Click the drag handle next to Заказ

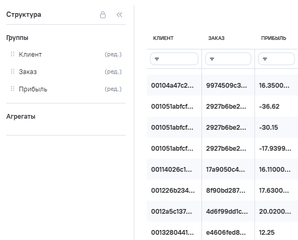pyautogui.click(x=13, y=71)
